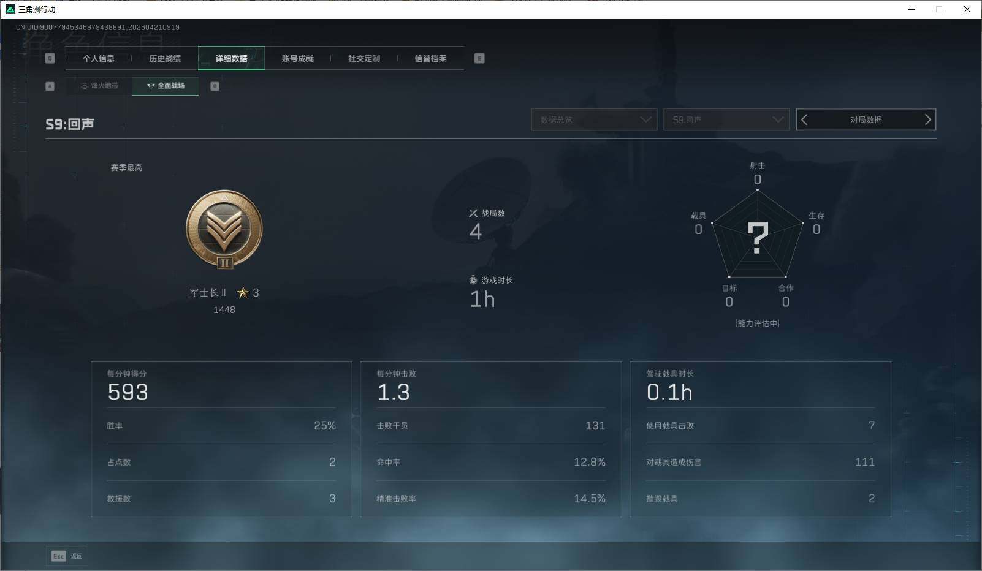Click the 使用载具击败 row
Image resolution: width=982 pixels, height=571 pixels.
point(761,426)
